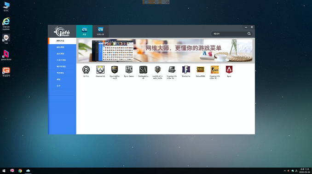Image resolution: width=312 pixels, height=174 pixels.
Task: Click the promotional banner with Chinese text
Action: [165, 50]
